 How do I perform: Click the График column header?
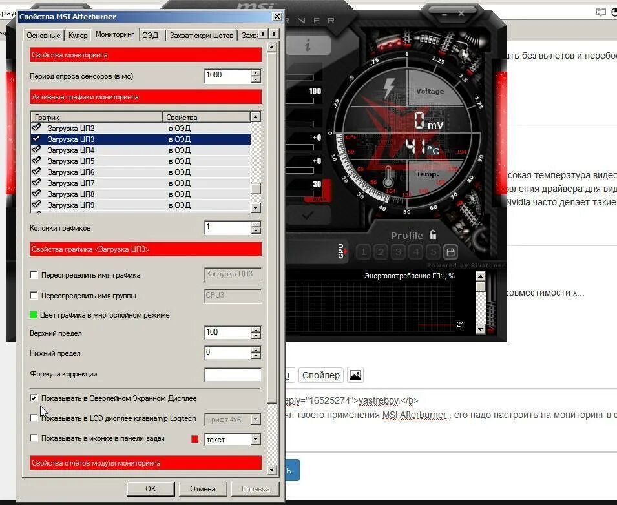[x=96, y=117]
